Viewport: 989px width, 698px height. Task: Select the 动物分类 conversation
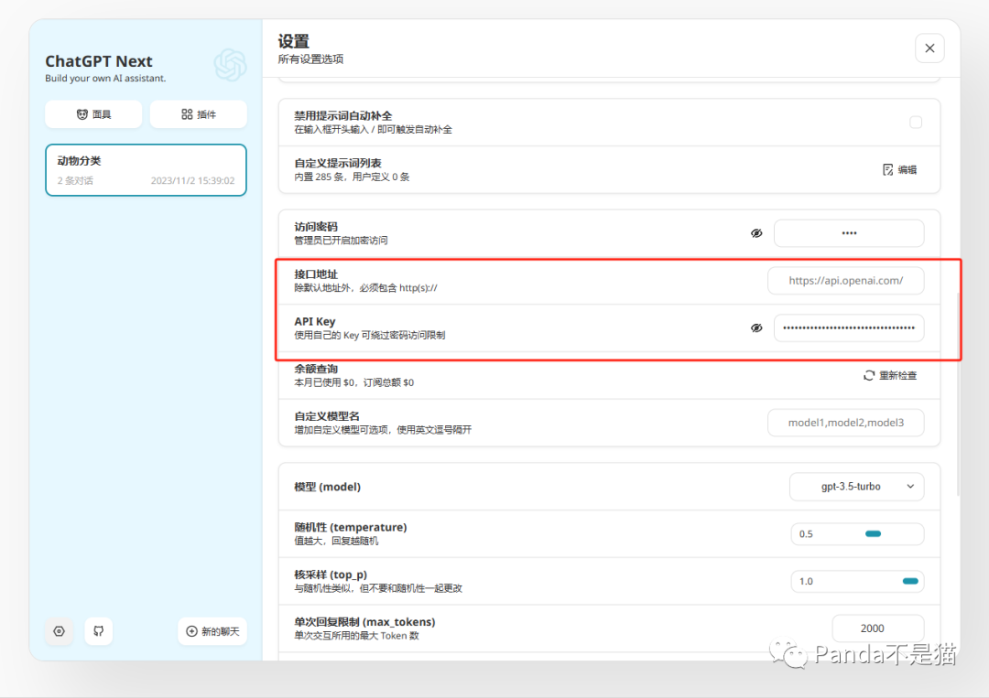tap(146, 170)
